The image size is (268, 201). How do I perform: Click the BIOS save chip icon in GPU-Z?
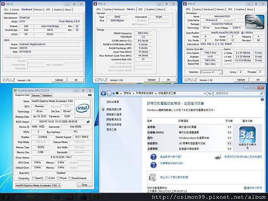[88, 121]
